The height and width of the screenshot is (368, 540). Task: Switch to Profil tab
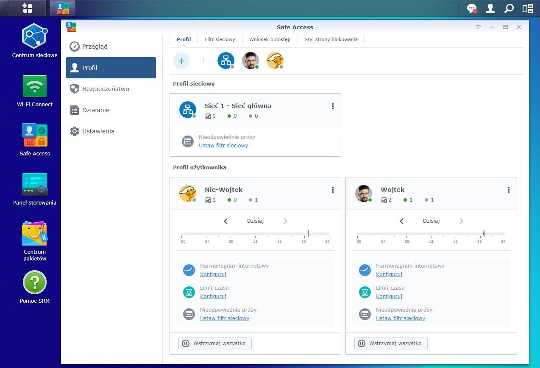tap(184, 39)
